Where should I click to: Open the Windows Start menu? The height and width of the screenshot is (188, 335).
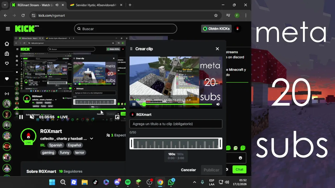(x=52, y=182)
